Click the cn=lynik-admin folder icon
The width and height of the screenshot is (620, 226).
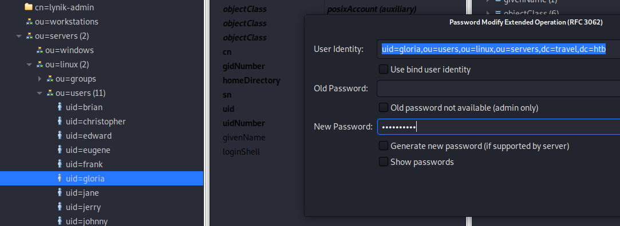(x=28, y=7)
